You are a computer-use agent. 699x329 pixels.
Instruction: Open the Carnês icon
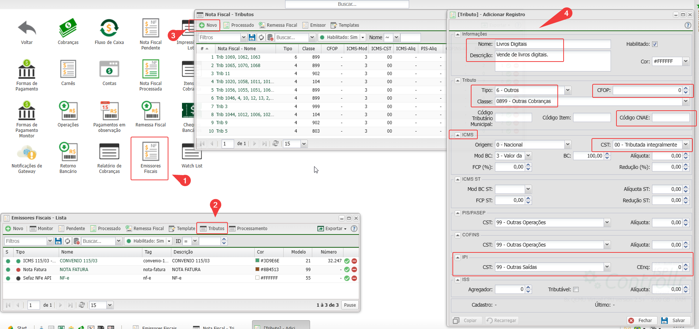[x=68, y=70]
